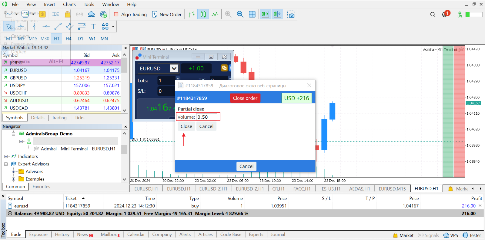Expand the Indicators tree node

6,156
